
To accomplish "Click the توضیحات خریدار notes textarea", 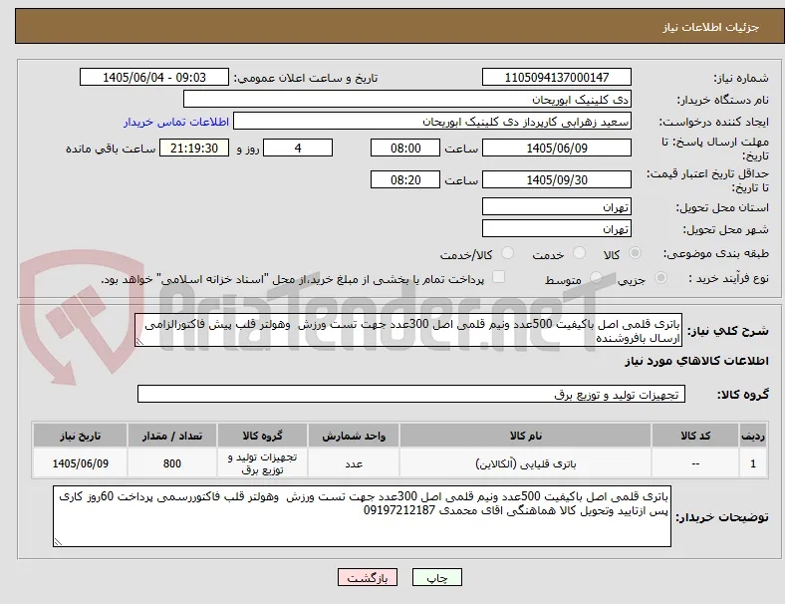I will point(362,516).
